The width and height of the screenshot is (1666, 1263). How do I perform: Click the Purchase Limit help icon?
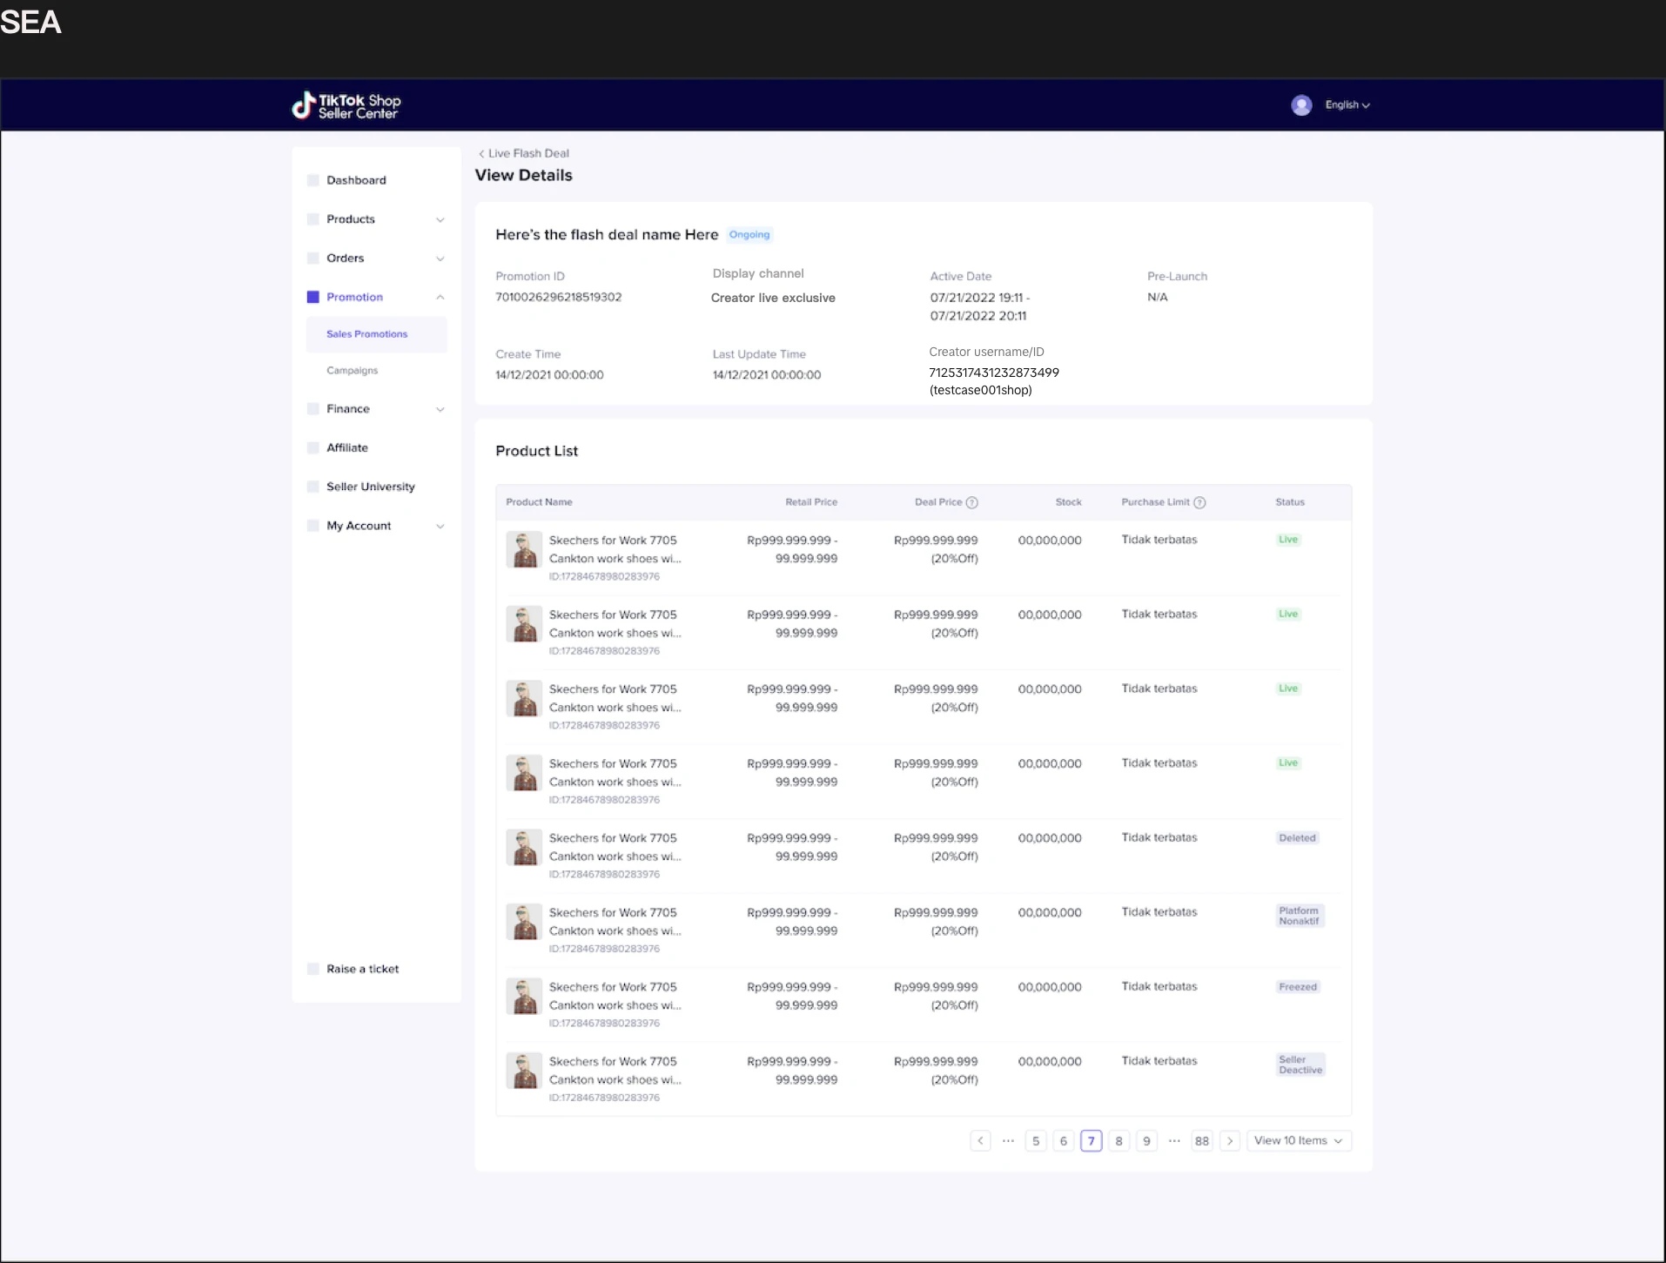pyautogui.click(x=1199, y=503)
